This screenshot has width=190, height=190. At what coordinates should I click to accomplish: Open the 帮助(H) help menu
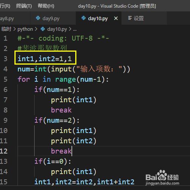click(46, 6)
